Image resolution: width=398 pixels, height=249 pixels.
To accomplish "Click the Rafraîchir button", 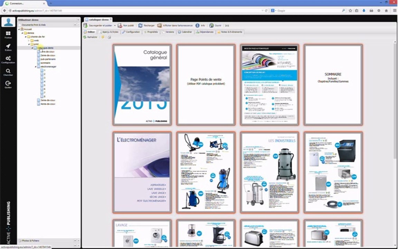I will (90, 37).
